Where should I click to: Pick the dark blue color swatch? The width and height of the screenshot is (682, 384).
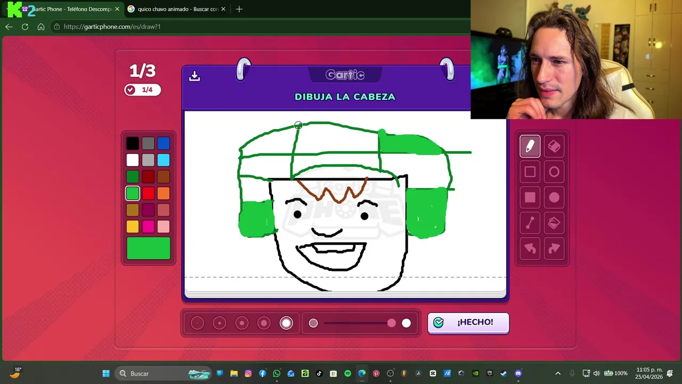pos(164,143)
